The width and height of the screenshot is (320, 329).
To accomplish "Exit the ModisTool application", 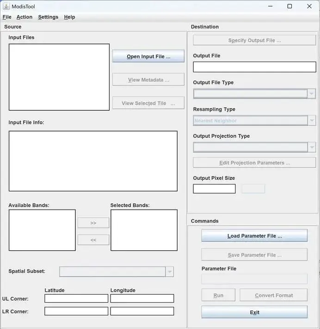I will click(254, 312).
